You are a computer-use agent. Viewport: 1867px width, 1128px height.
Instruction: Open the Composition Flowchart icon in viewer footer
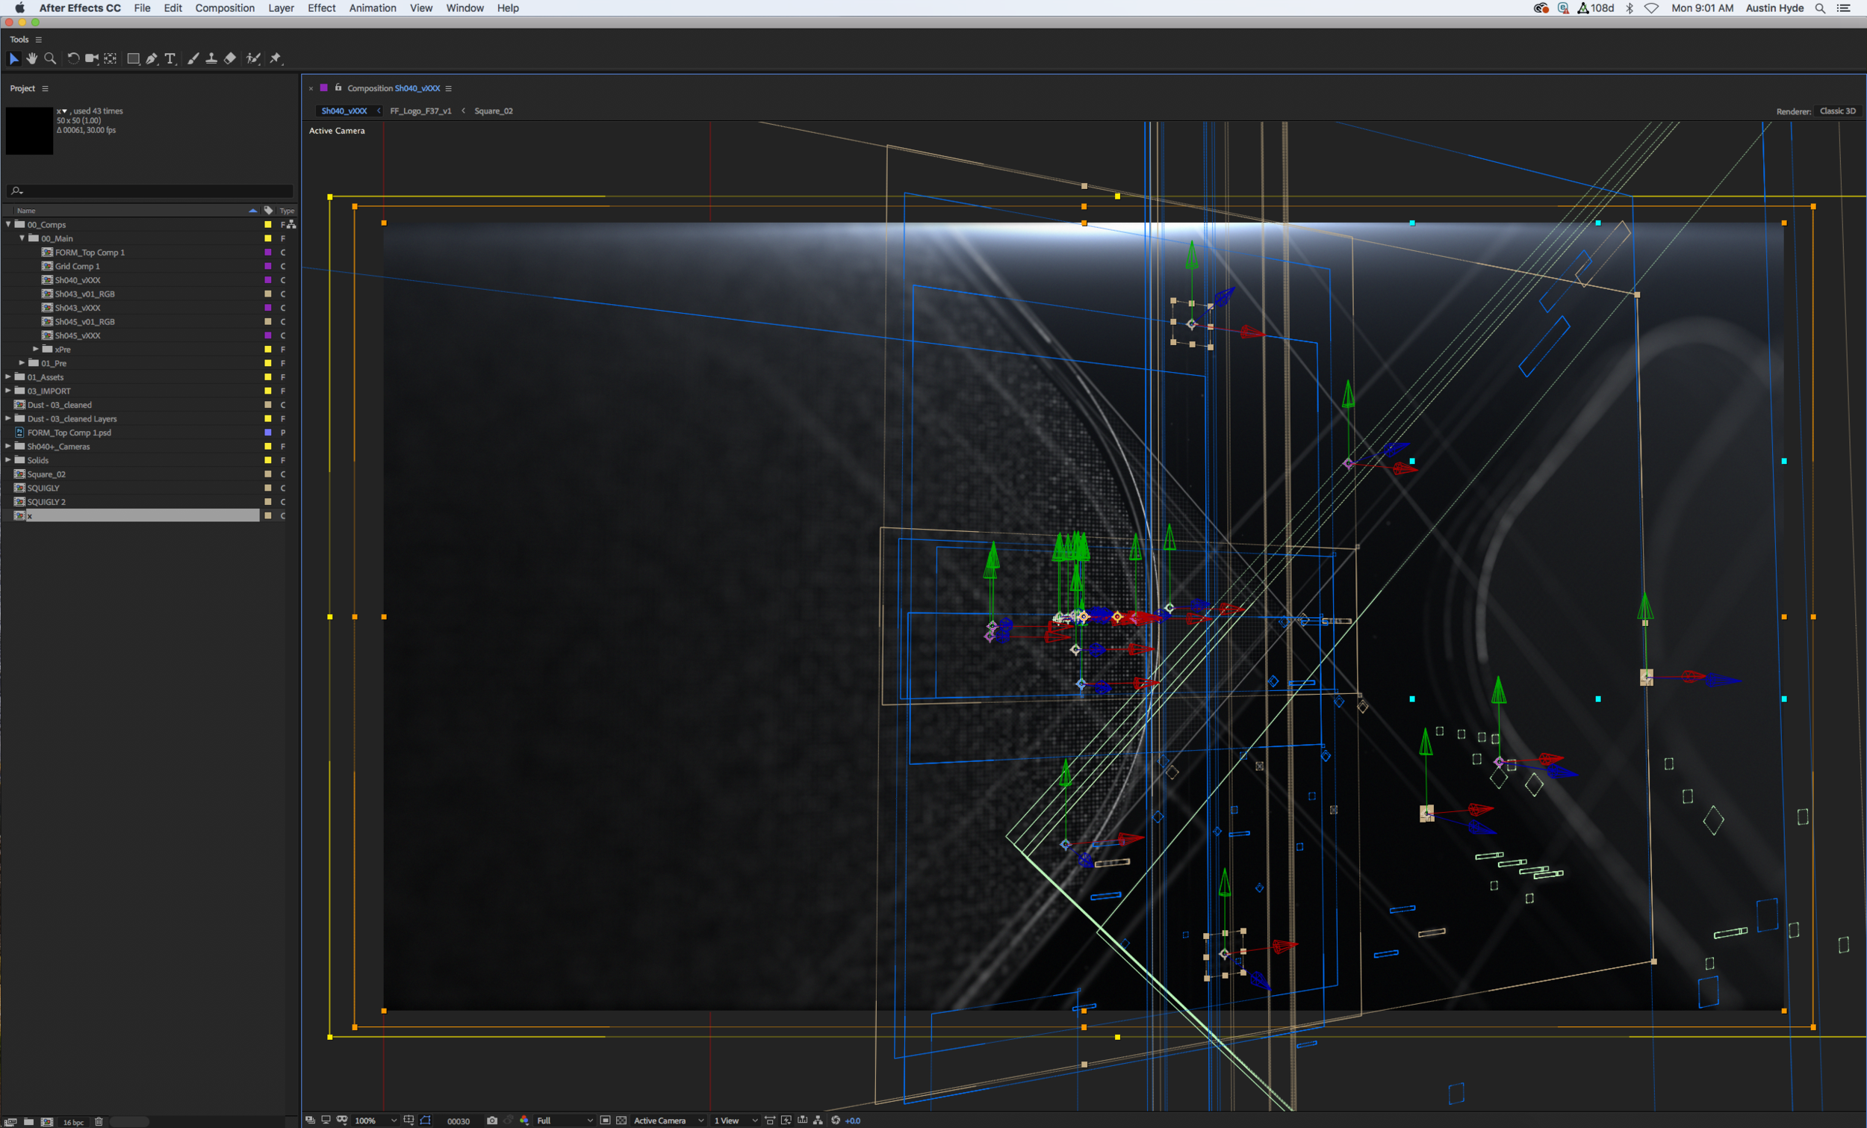[818, 1120]
